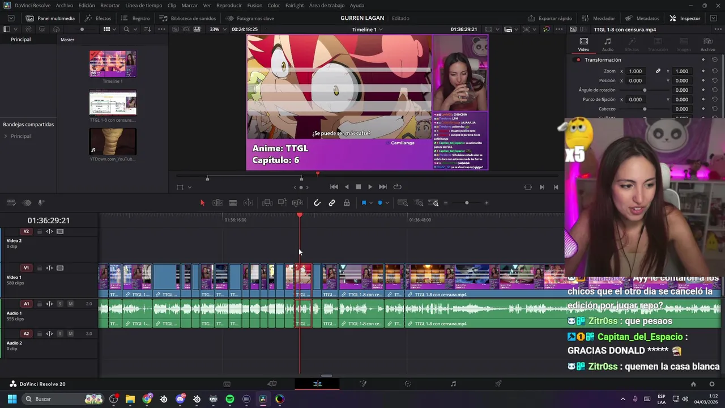Select the Timeline 1 thumbnail in media pool
Screen dimensions: 725x408
click(x=113, y=64)
